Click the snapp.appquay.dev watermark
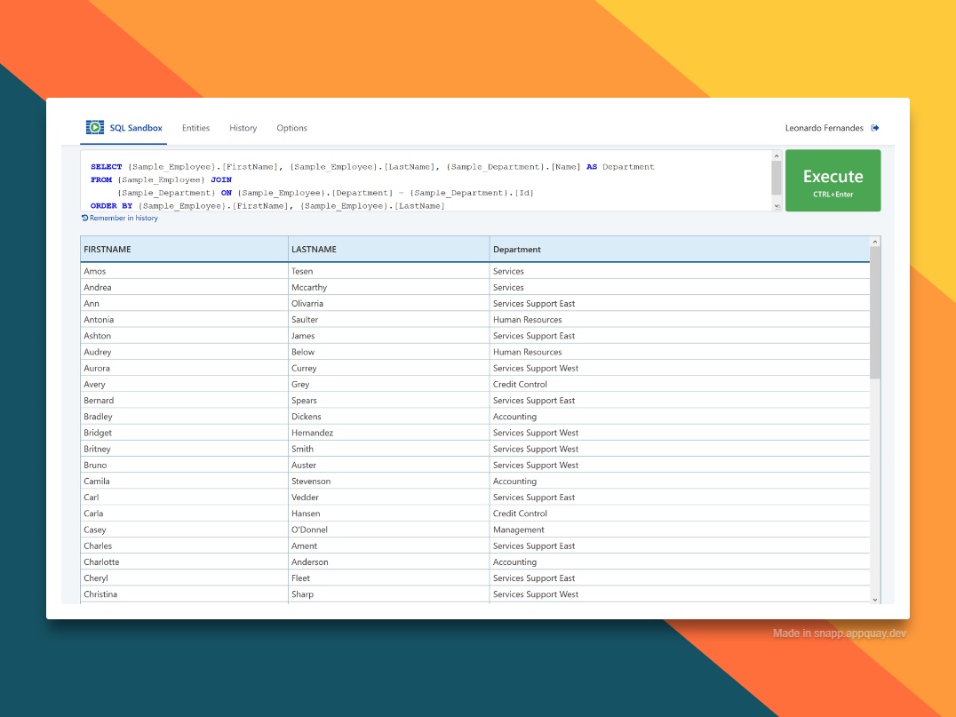The height and width of the screenshot is (717, 956). pos(840,633)
